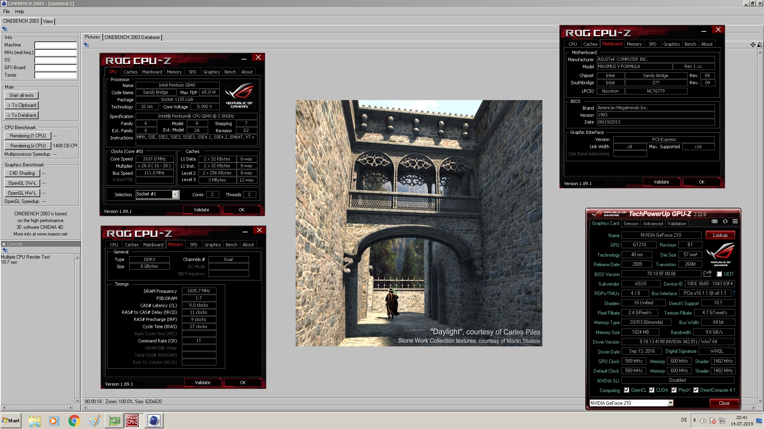Click the Machine input field
The image size is (764, 429).
pyautogui.click(x=55, y=45)
